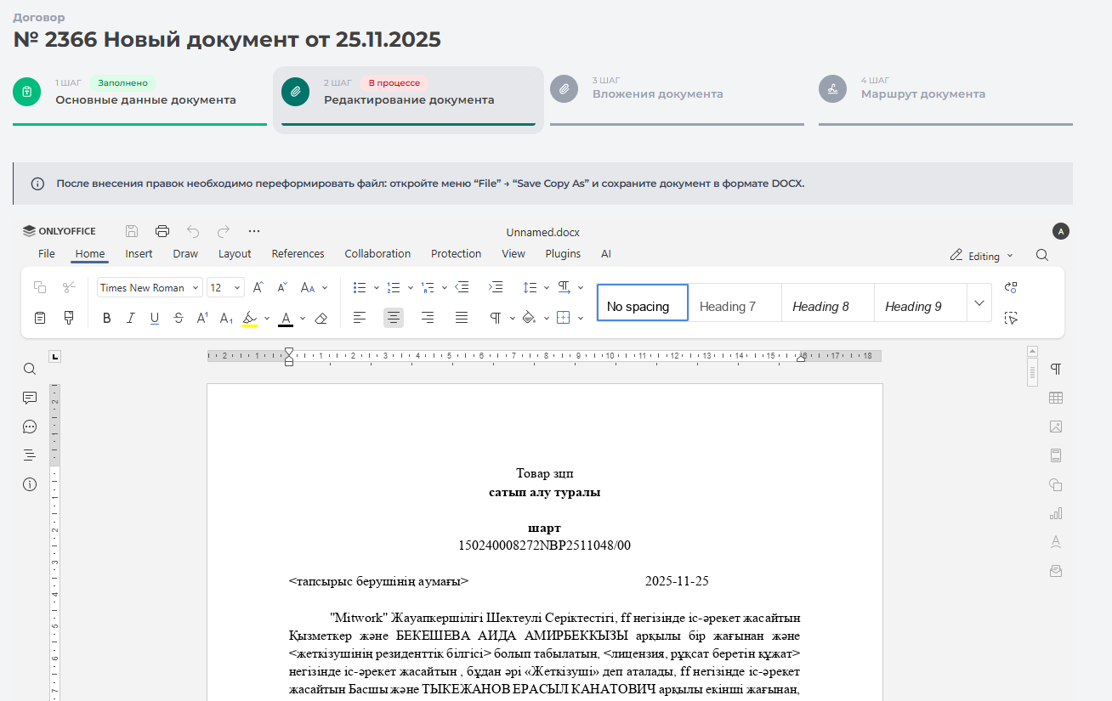Open the Comments panel in left sidebar
The height and width of the screenshot is (701, 1112).
coord(30,398)
